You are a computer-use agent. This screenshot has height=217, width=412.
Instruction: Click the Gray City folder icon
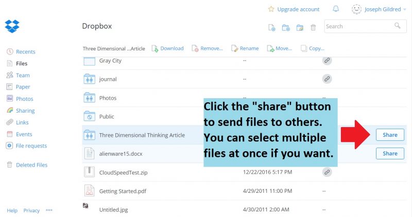pyautogui.click(x=89, y=61)
